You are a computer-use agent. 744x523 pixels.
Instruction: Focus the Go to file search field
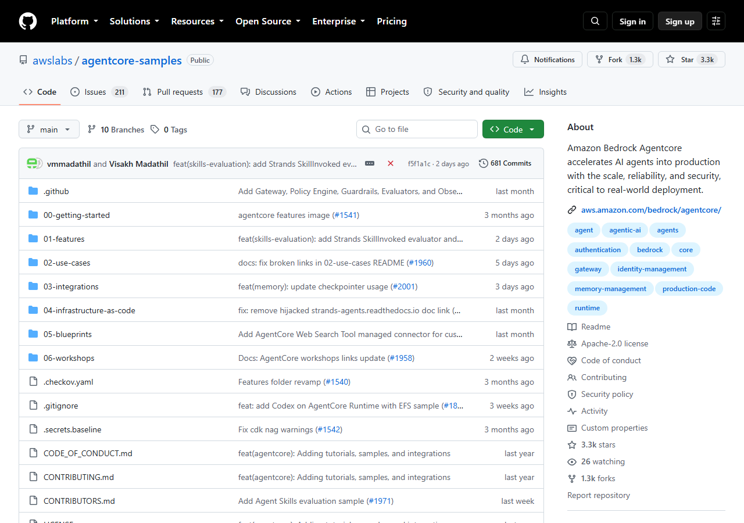[x=417, y=129]
